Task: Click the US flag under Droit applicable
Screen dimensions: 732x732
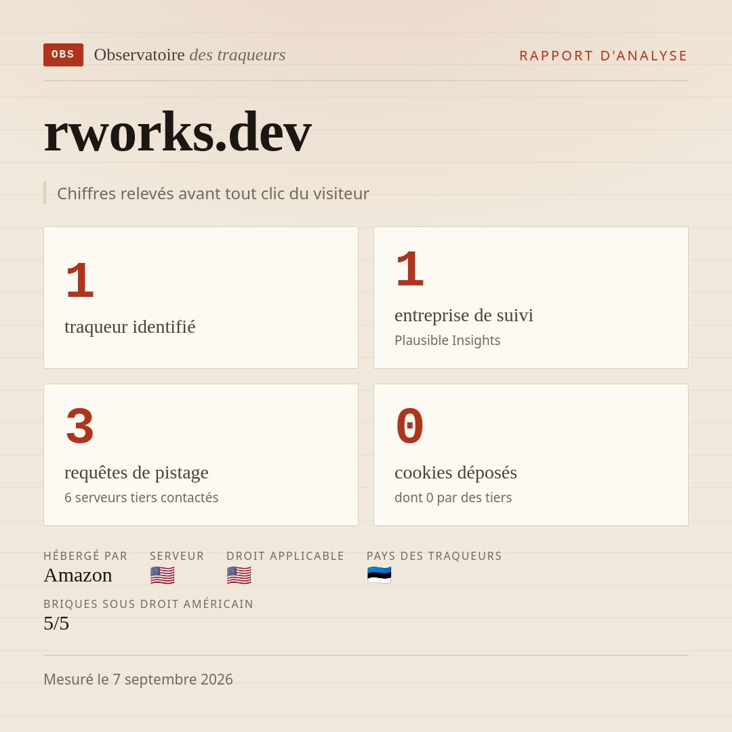Action: [x=239, y=575]
